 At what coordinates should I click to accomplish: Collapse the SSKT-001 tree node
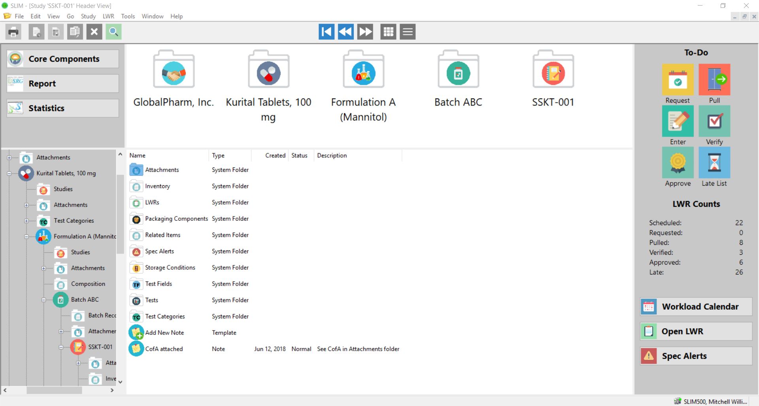click(x=61, y=347)
